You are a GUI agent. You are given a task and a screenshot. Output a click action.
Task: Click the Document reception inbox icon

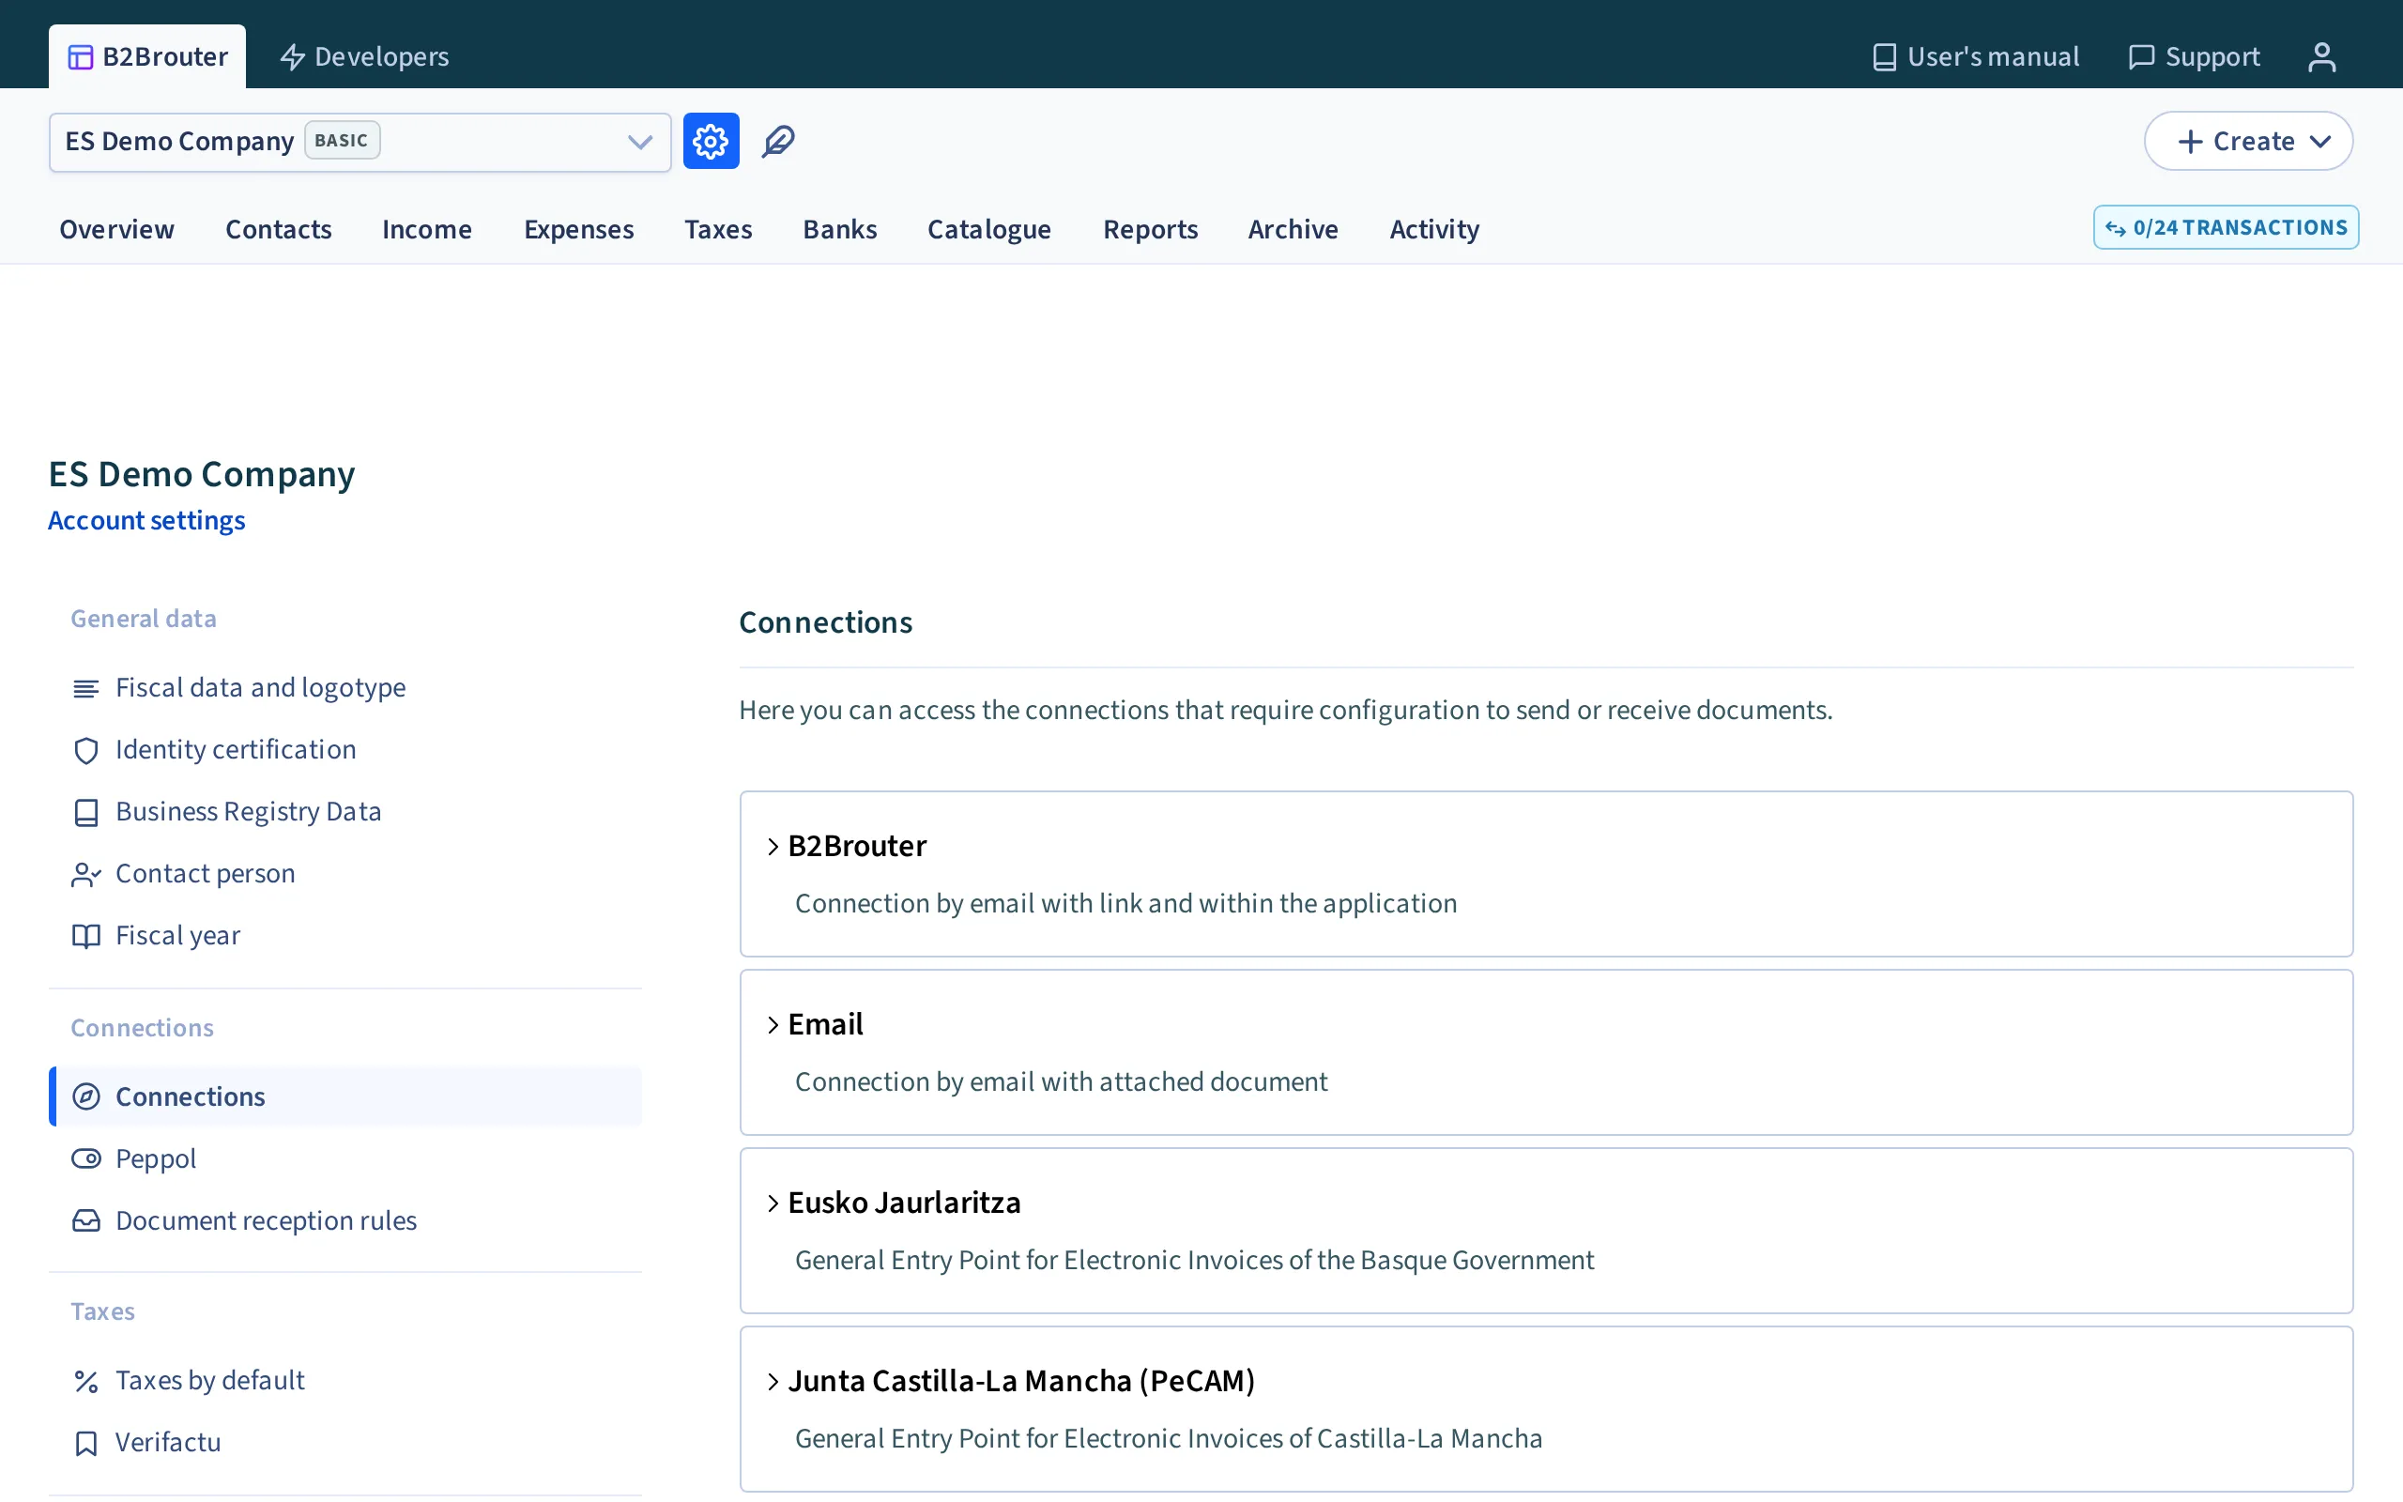(86, 1221)
